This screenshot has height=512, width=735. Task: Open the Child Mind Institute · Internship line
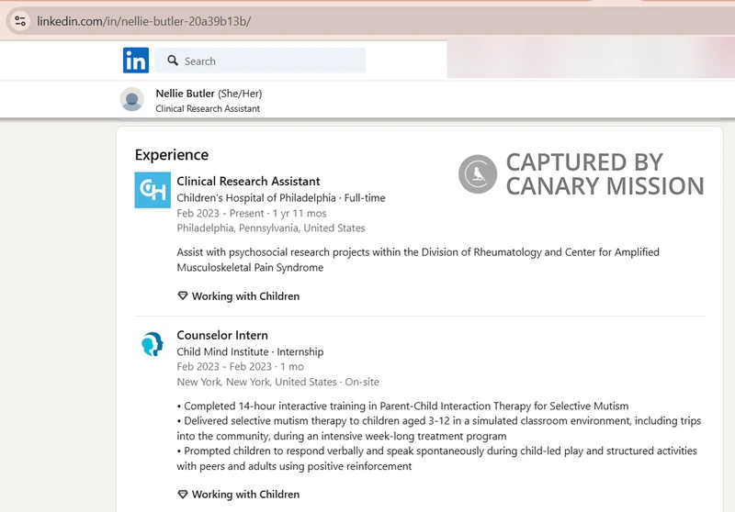(250, 351)
